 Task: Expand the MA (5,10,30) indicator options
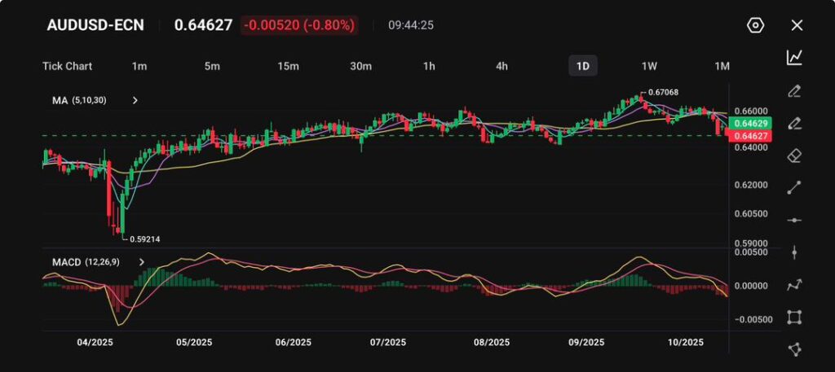pyautogui.click(x=135, y=100)
